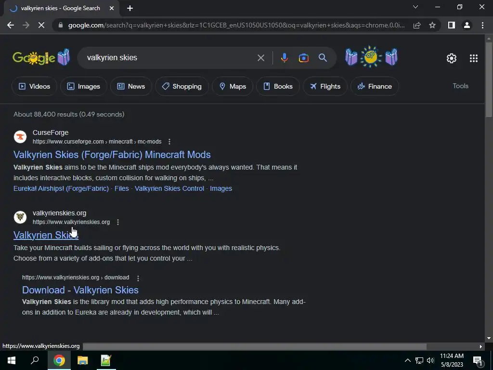The image size is (493, 370).
Task: Click the https://www.valkyrienskies.org URL text
Action: point(71,222)
